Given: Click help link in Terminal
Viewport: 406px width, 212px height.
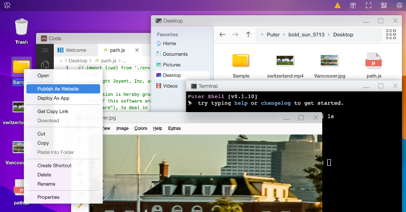Looking at the screenshot, I should tap(241, 103).
